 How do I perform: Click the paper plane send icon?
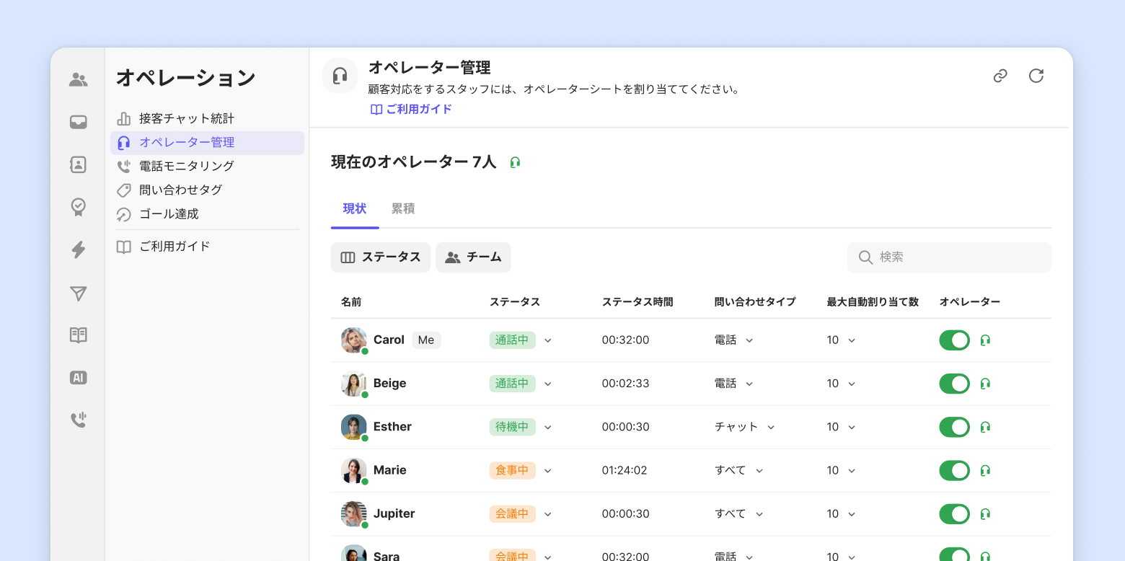click(78, 293)
